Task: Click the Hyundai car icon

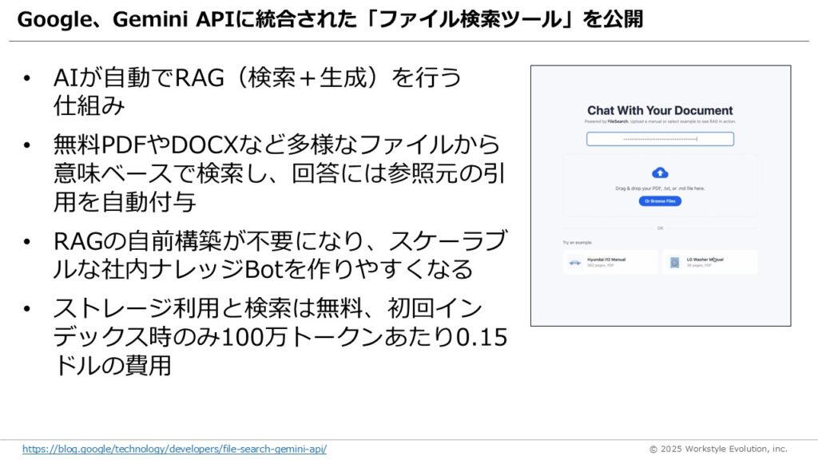Action: [574, 262]
